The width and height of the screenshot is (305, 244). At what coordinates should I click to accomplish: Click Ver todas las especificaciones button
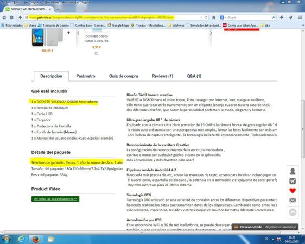[x=55, y=199]
